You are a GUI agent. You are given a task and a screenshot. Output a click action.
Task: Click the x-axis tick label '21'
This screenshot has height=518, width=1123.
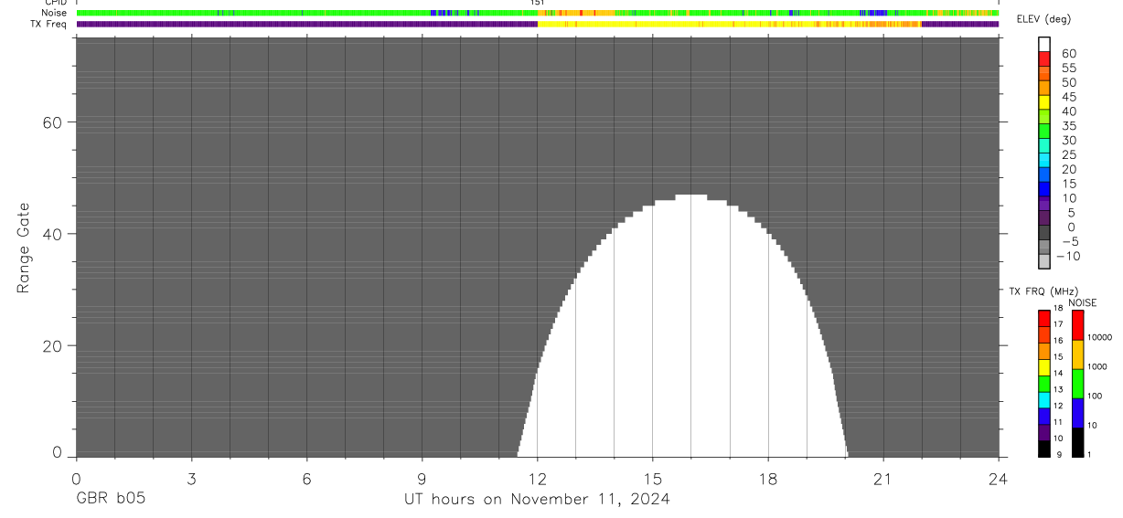(883, 479)
